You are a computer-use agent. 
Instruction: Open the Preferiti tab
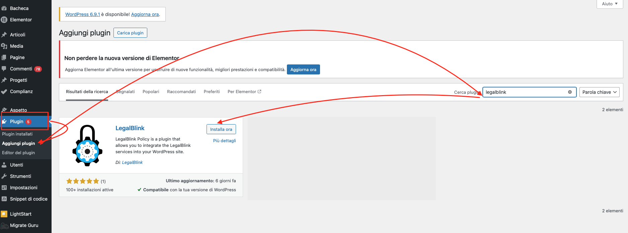pyautogui.click(x=212, y=92)
